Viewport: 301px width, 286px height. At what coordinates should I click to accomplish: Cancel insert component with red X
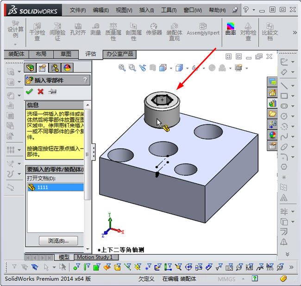coord(41,91)
